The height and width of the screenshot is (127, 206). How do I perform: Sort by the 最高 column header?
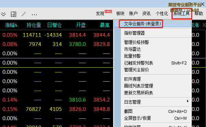(x=105, y=25)
